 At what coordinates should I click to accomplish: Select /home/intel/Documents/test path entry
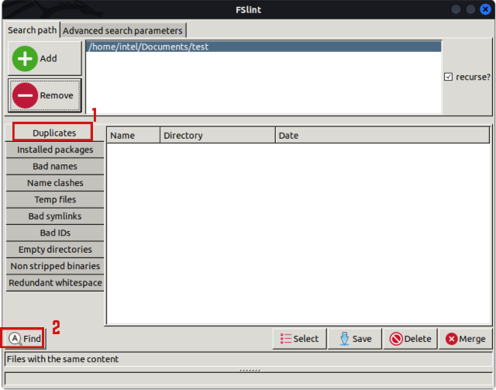[x=263, y=47]
